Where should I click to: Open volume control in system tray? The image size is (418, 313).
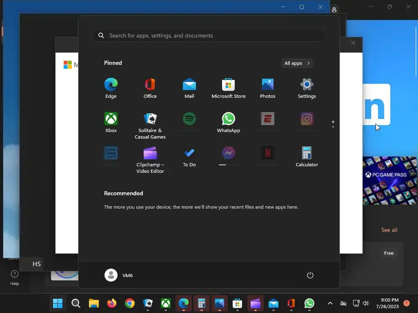point(366,303)
